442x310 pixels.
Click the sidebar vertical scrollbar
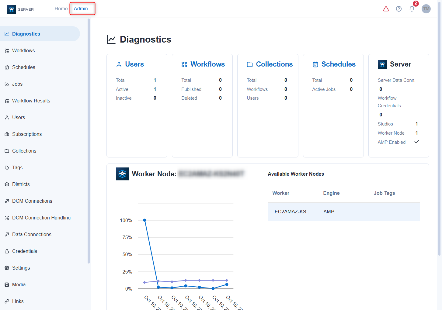(89, 140)
